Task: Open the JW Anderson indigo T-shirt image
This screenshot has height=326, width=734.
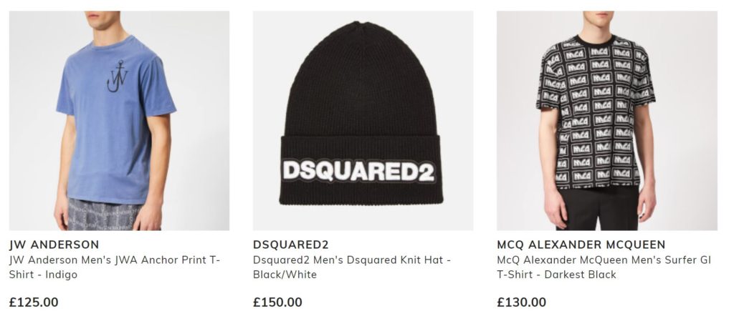Action: coord(119,121)
